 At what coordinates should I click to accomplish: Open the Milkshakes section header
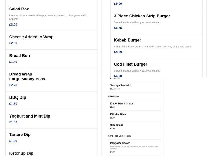click(114, 96)
